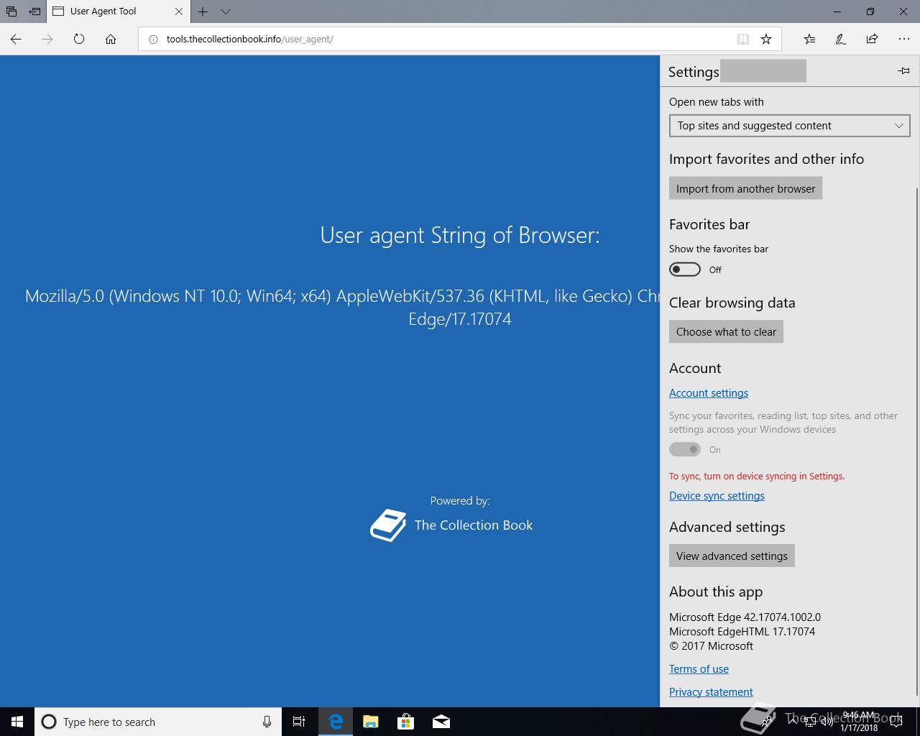Click Choose what to clear
The width and height of the screenshot is (920, 736).
(726, 332)
